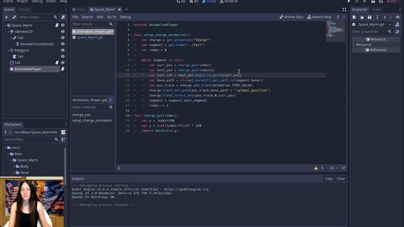Search icon in Filter methods box

click(111, 107)
